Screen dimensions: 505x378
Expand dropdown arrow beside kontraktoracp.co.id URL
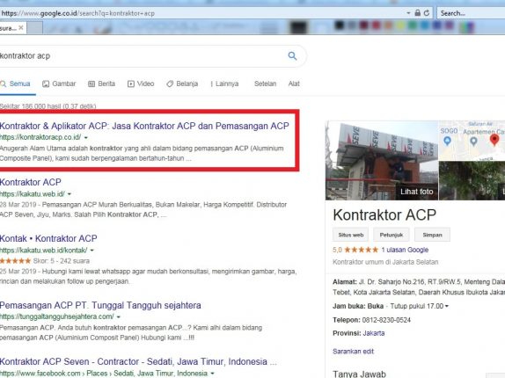86,137
